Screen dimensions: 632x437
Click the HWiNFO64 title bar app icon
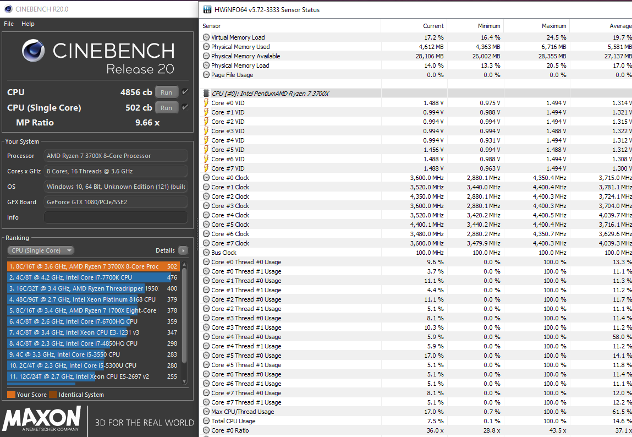coord(207,9)
